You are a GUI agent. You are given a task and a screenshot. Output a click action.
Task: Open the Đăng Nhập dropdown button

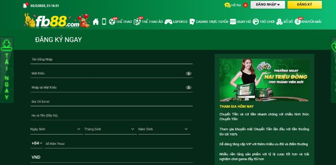click(x=267, y=4)
